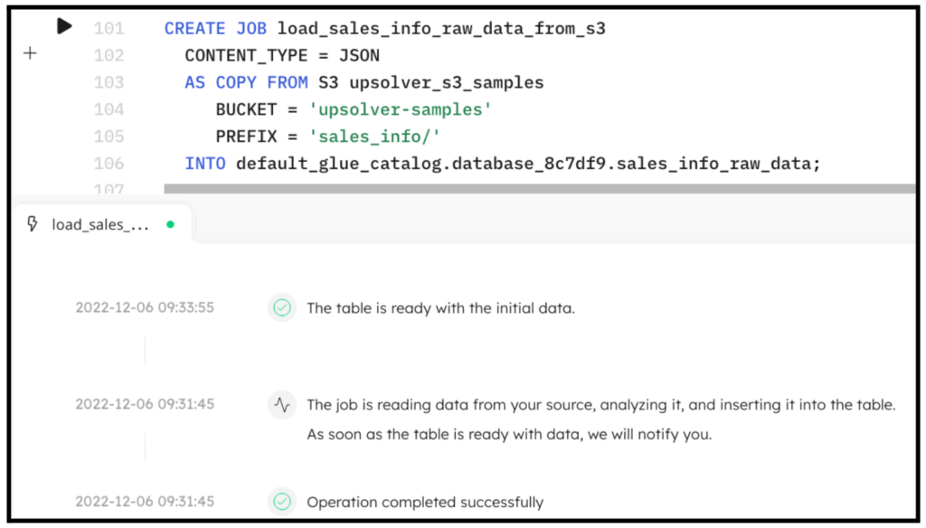
Task: Add a new cell with plus icon
Action: pos(30,53)
